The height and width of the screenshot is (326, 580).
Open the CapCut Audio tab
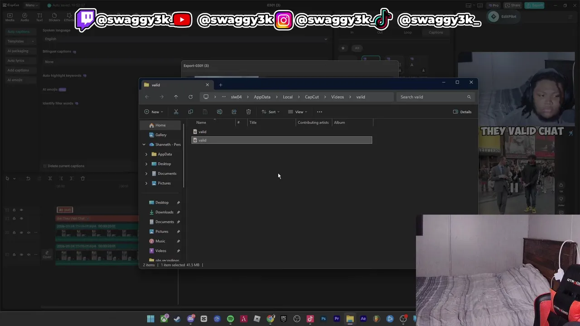pyautogui.click(x=24, y=17)
